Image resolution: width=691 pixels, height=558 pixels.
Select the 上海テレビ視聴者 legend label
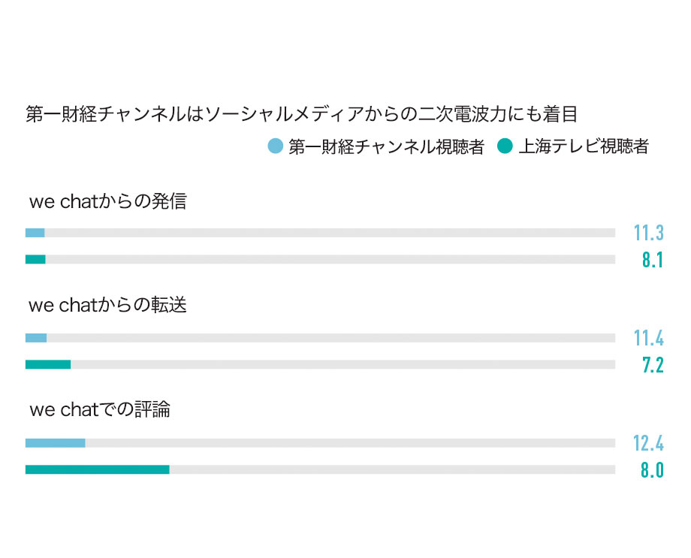click(584, 146)
